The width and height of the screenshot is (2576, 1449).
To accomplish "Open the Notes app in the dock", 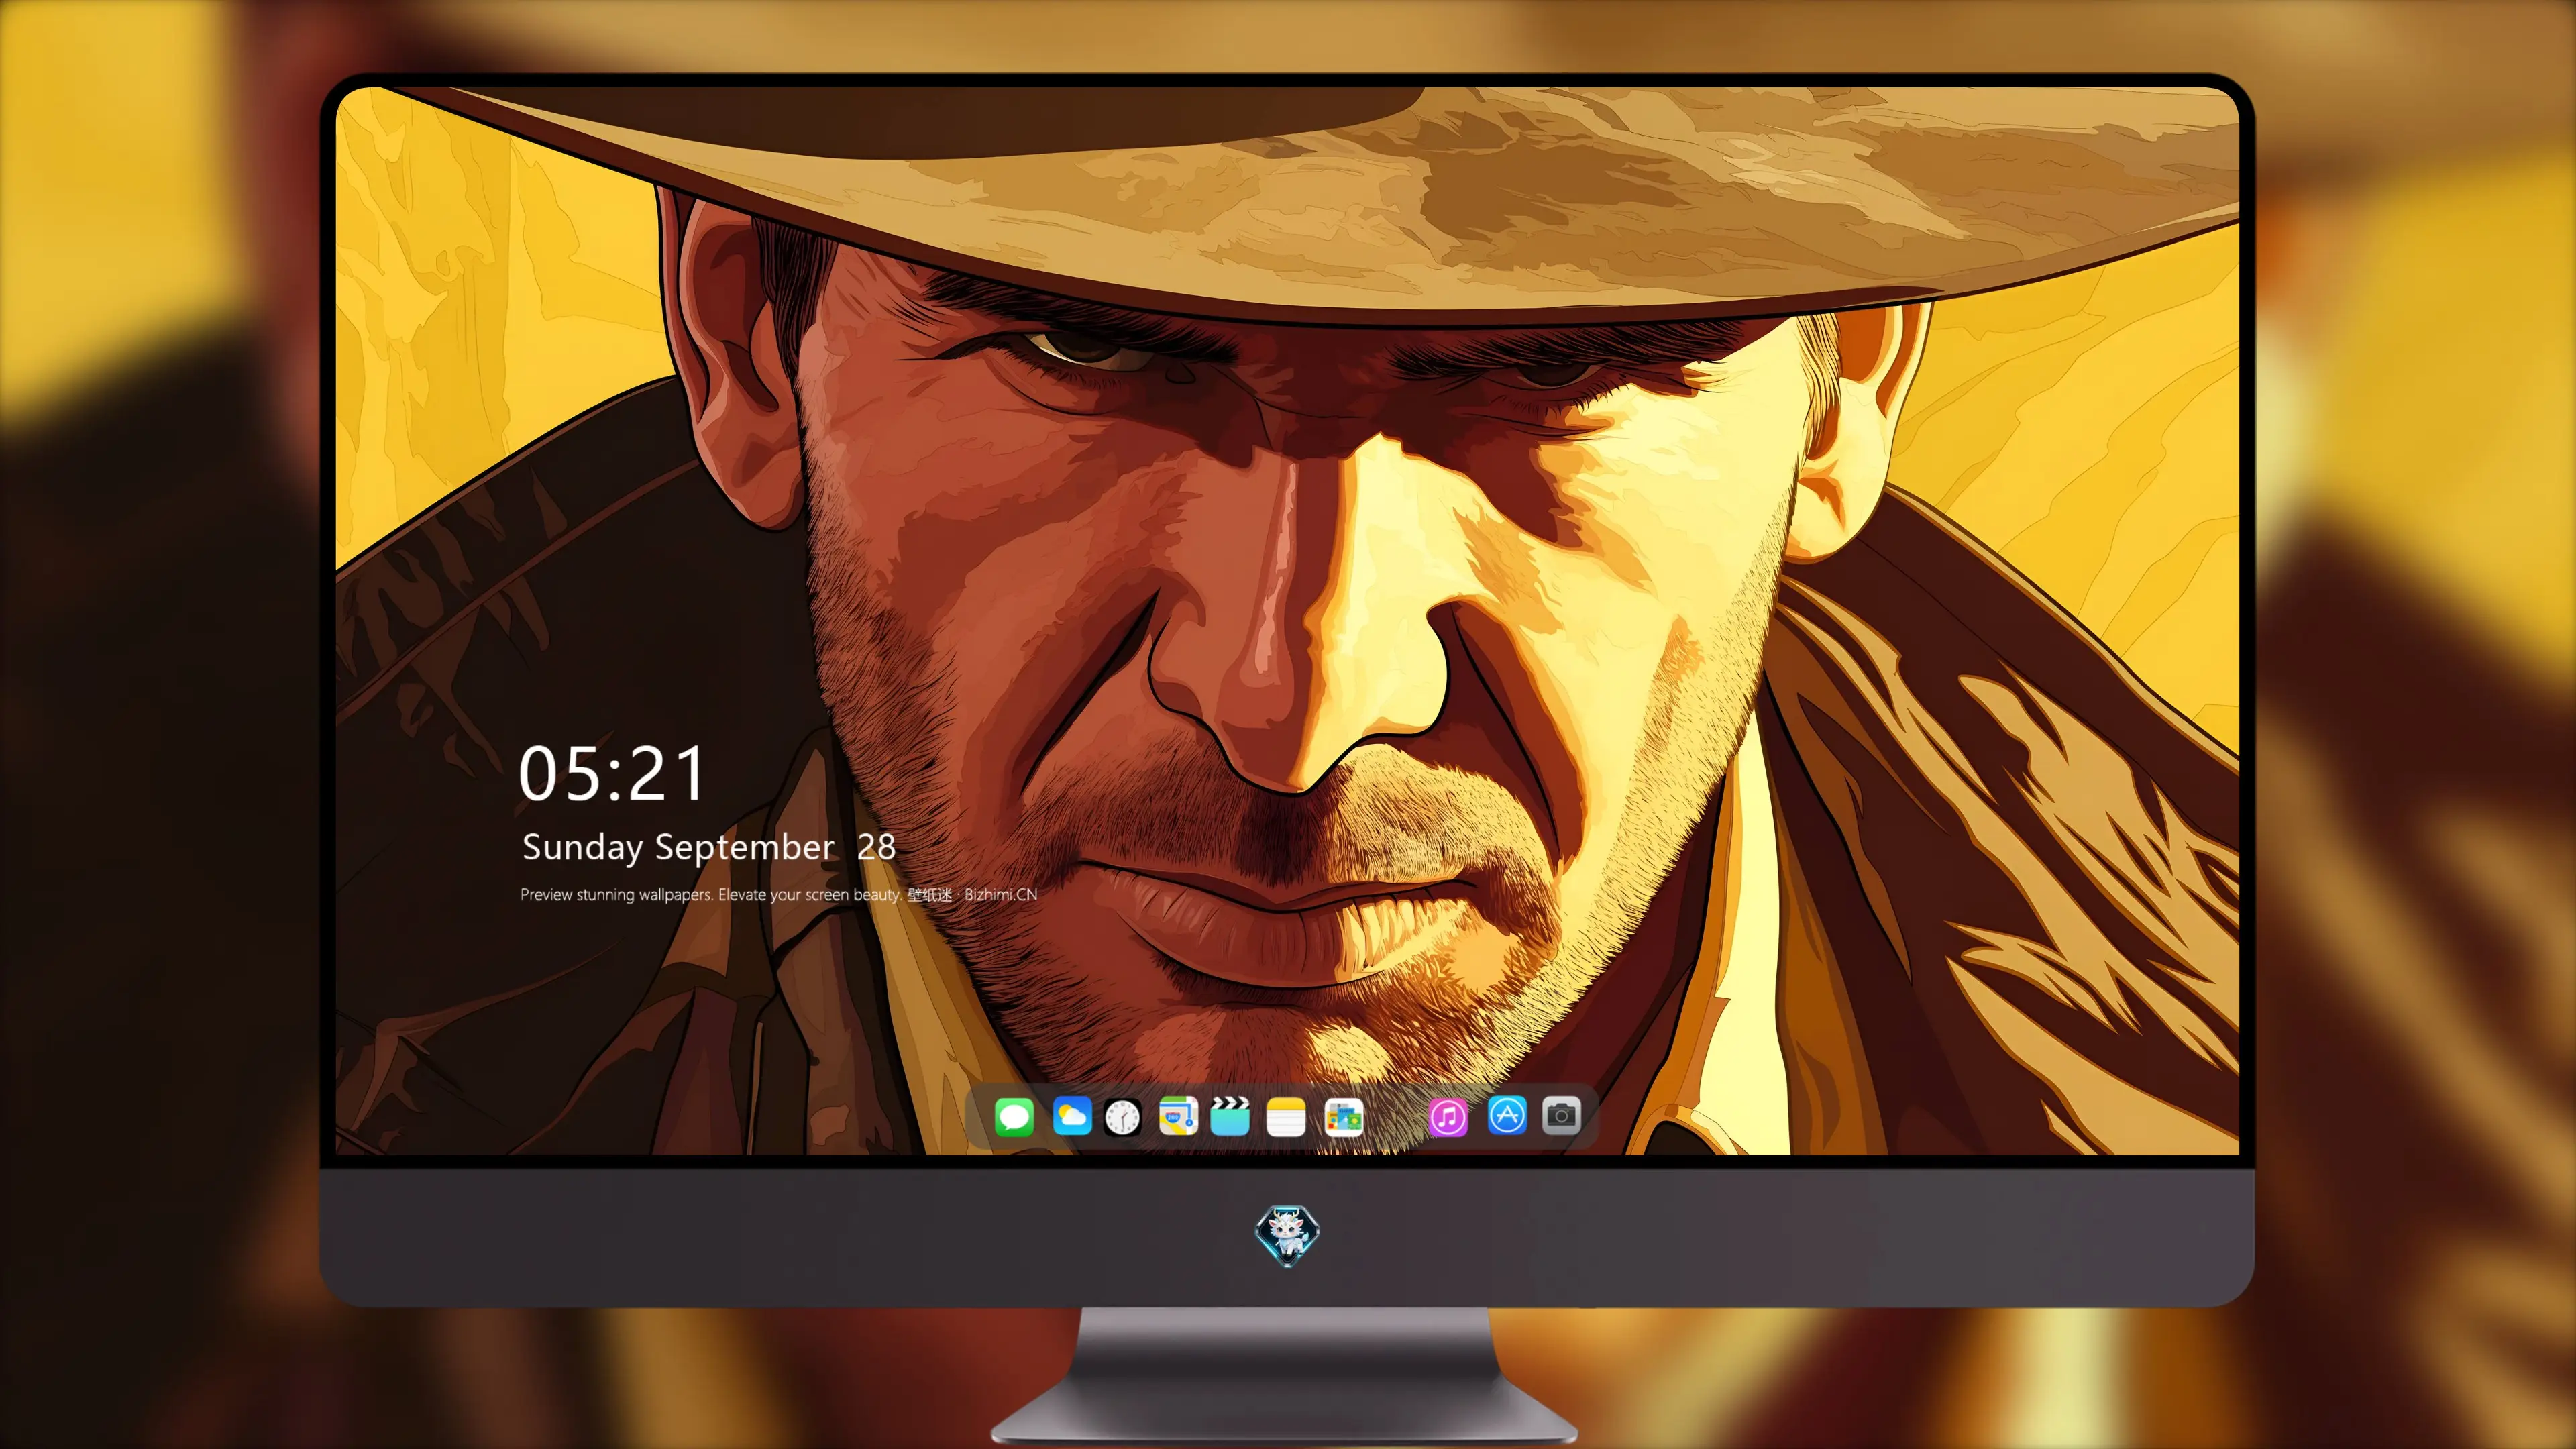I will pyautogui.click(x=1286, y=1117).
